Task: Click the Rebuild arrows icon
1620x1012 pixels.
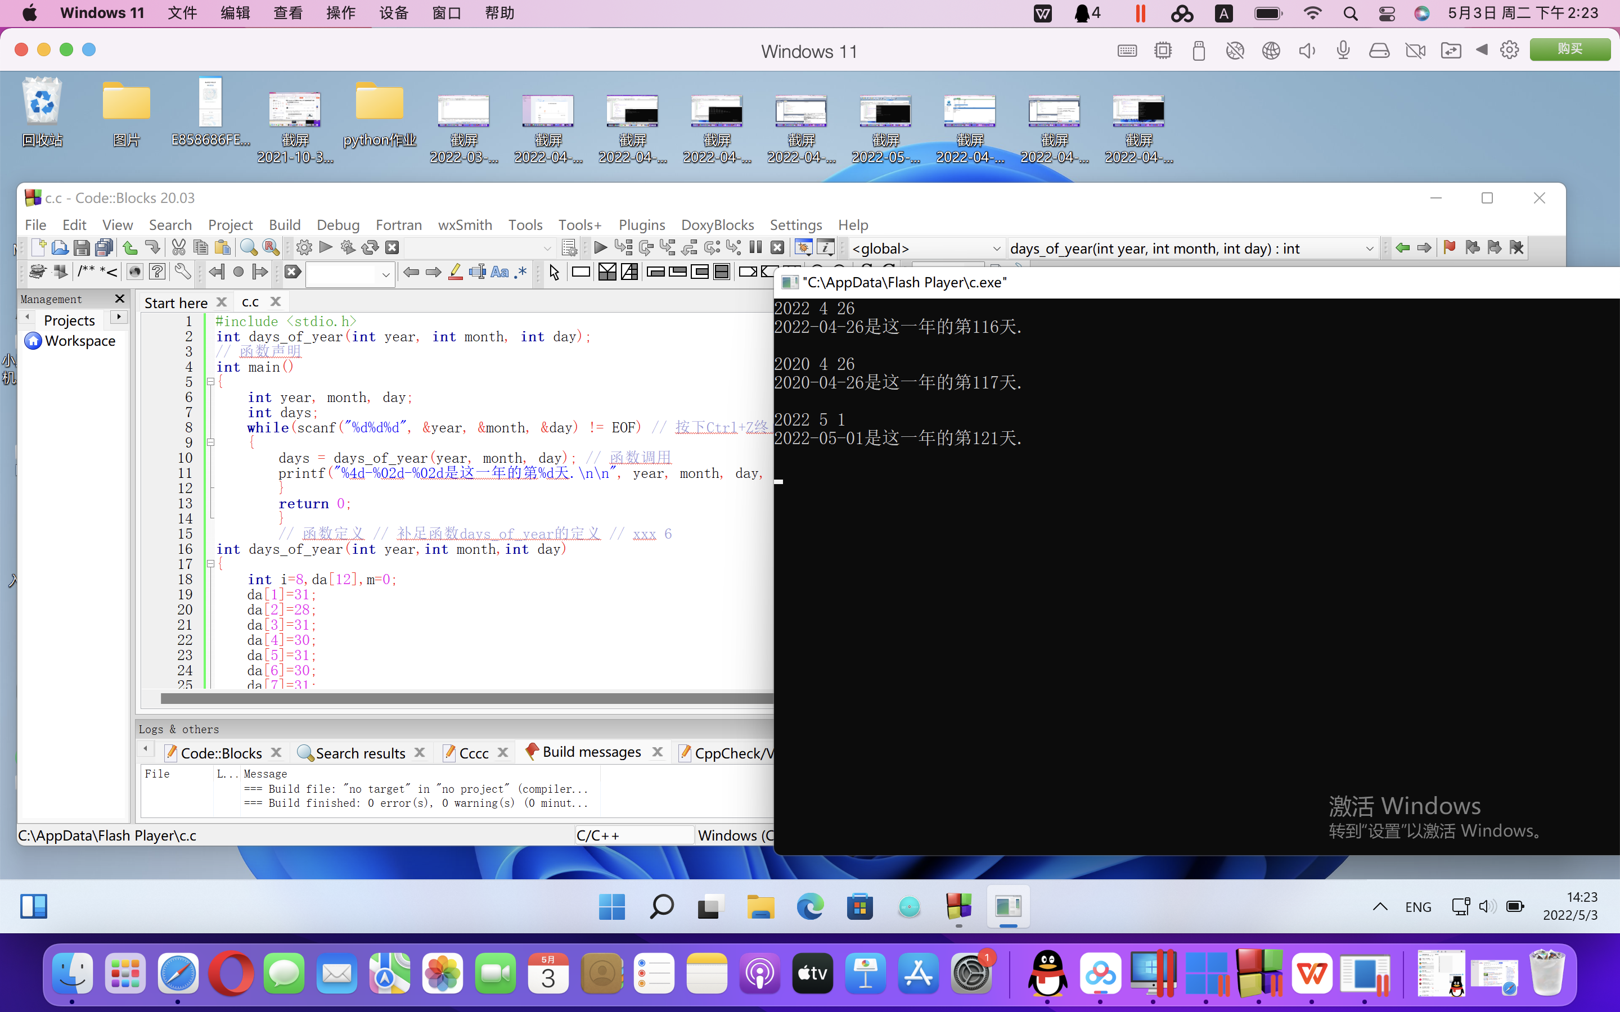Action: (370, 247)
